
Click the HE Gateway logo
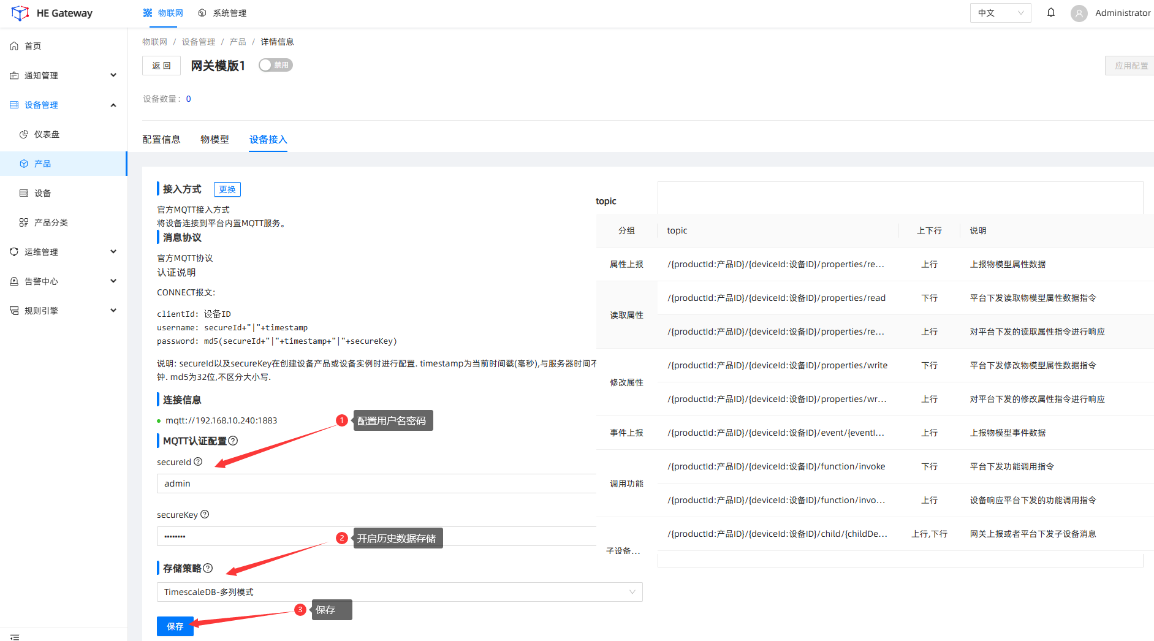[20, 13]
